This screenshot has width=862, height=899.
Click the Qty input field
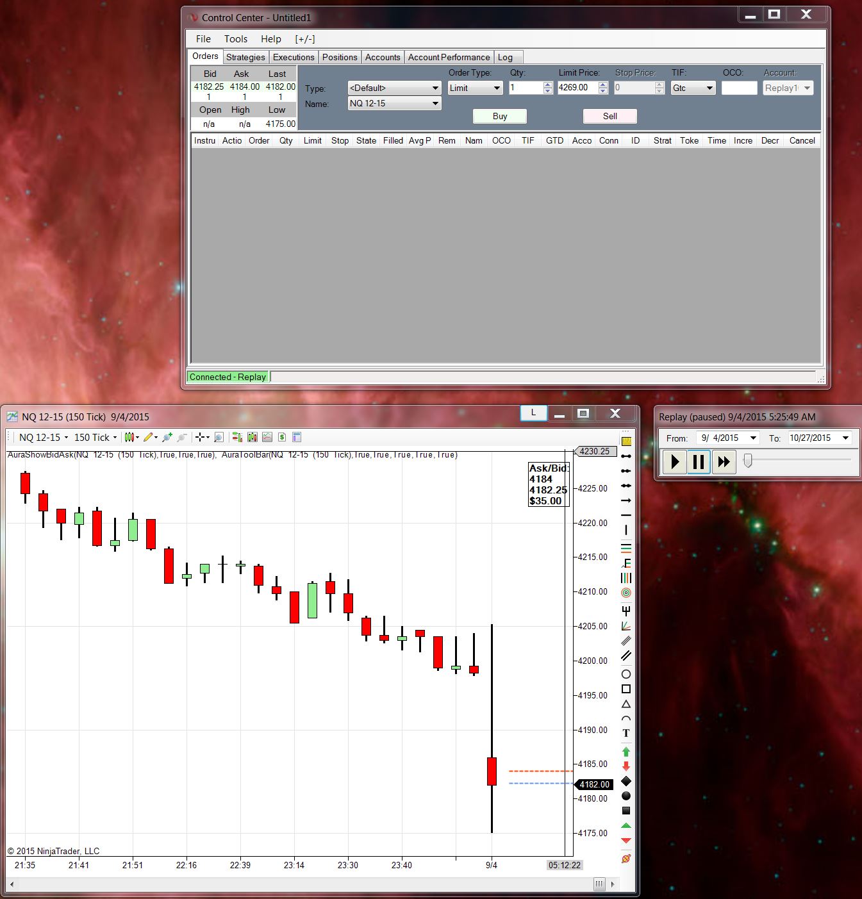point(526,88)
